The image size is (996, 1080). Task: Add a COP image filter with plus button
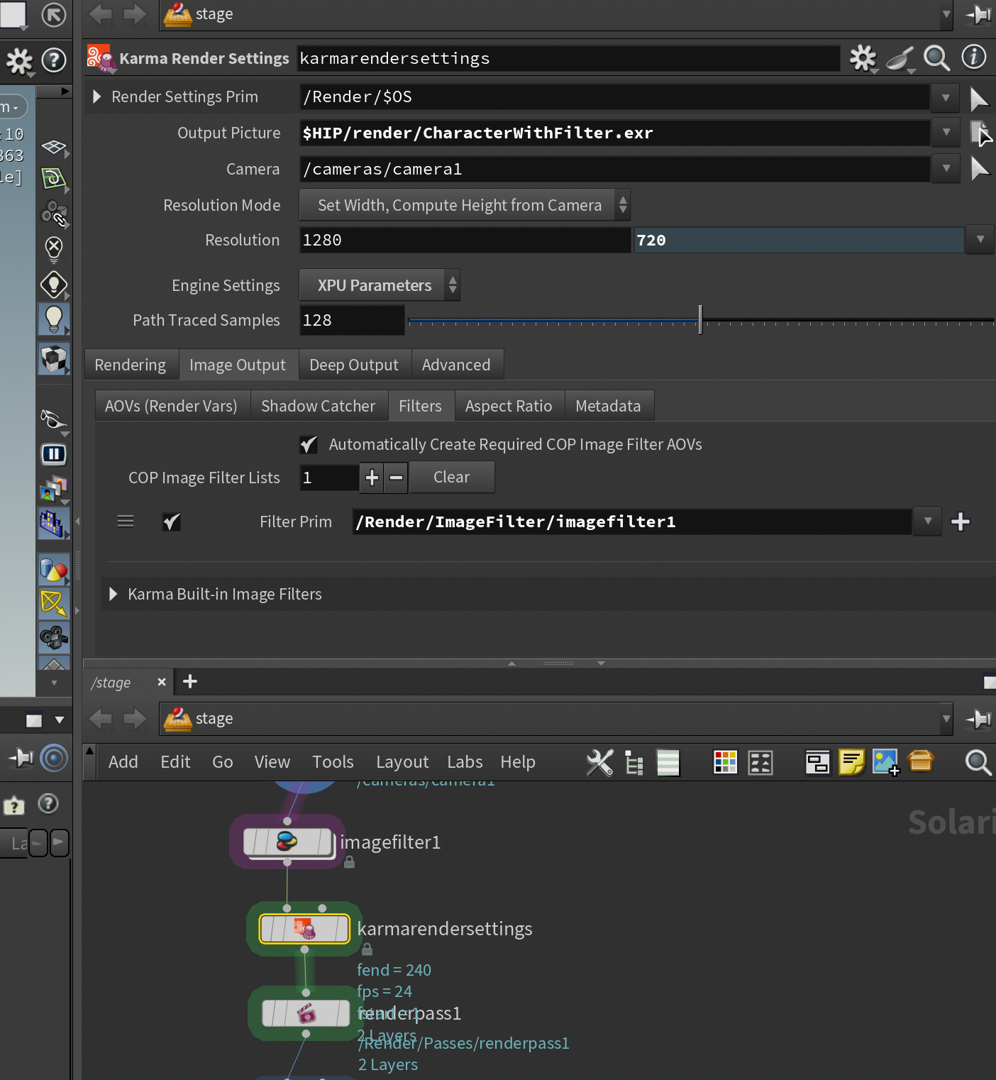[x=372, y=478]
